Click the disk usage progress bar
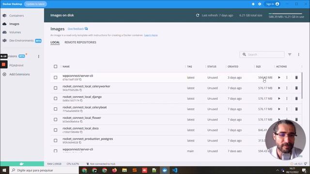 tap(285, 14)
